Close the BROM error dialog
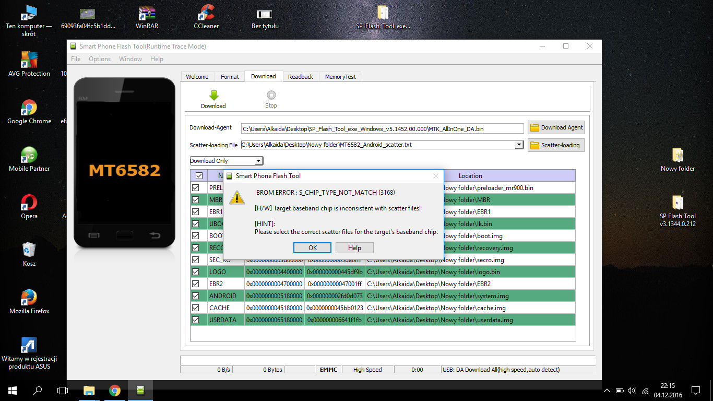 (436, 176)
